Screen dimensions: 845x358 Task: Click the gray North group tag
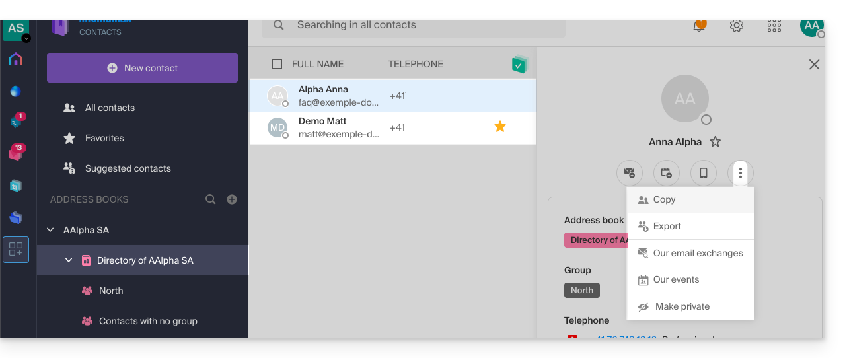pyautogui.click(x=582, y=290)
